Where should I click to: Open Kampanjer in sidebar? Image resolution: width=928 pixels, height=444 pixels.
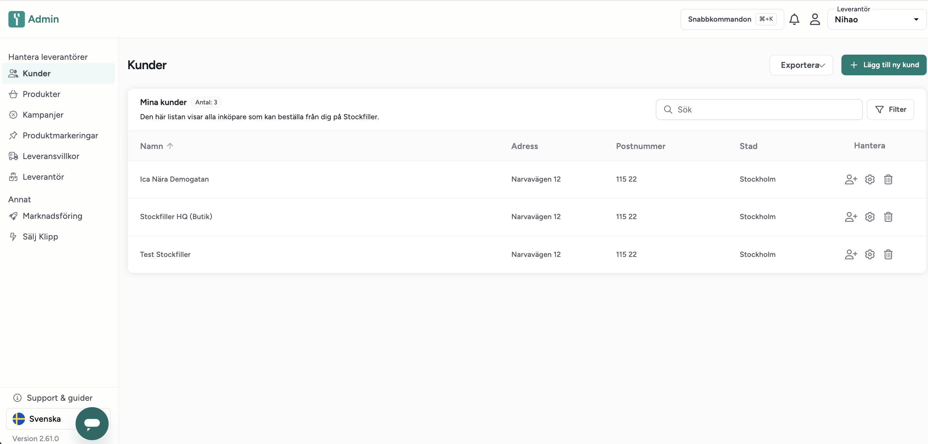[x=58, y=115]
